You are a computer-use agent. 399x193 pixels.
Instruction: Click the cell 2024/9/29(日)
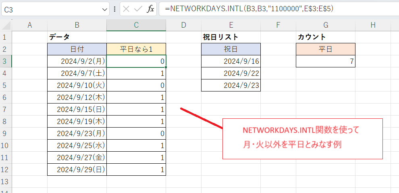point(77,169)
